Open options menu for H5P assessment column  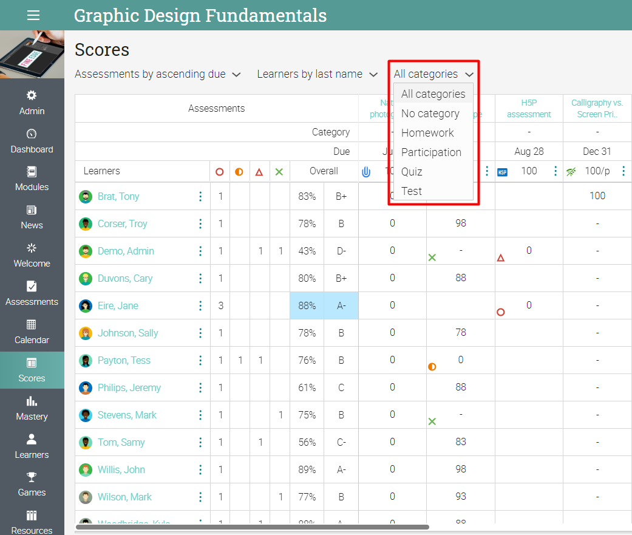556,171
